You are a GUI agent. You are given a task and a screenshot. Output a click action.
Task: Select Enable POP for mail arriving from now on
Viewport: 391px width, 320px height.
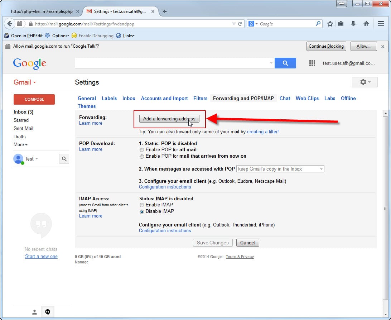pyautogui.click(x=142, y=156)
